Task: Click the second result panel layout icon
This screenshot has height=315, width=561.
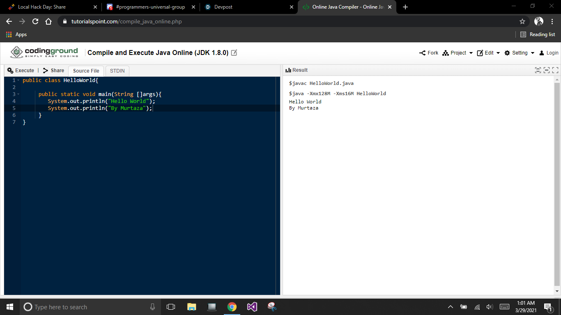Action: tap(547, 71)
